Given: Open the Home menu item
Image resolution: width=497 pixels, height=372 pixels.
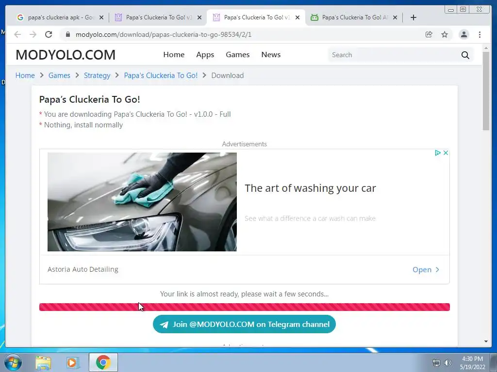Looking at the screenshot, I should [174, 55].
